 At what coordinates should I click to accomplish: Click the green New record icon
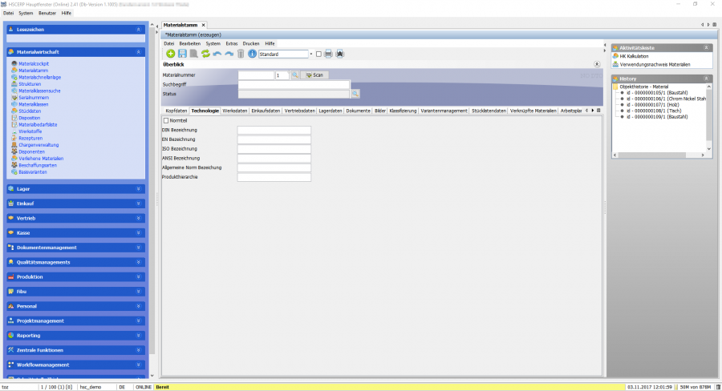(170, 54)
